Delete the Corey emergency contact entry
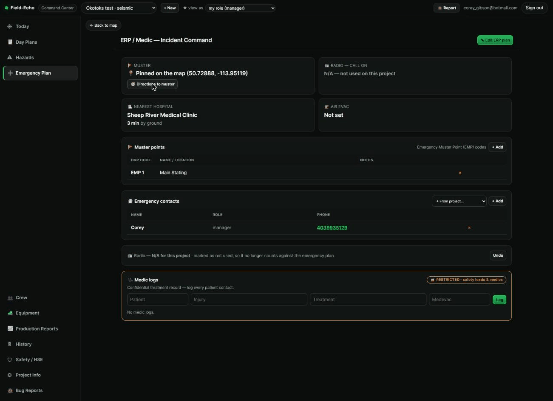Viewport: 553px width, 401px height. point(469,228)
